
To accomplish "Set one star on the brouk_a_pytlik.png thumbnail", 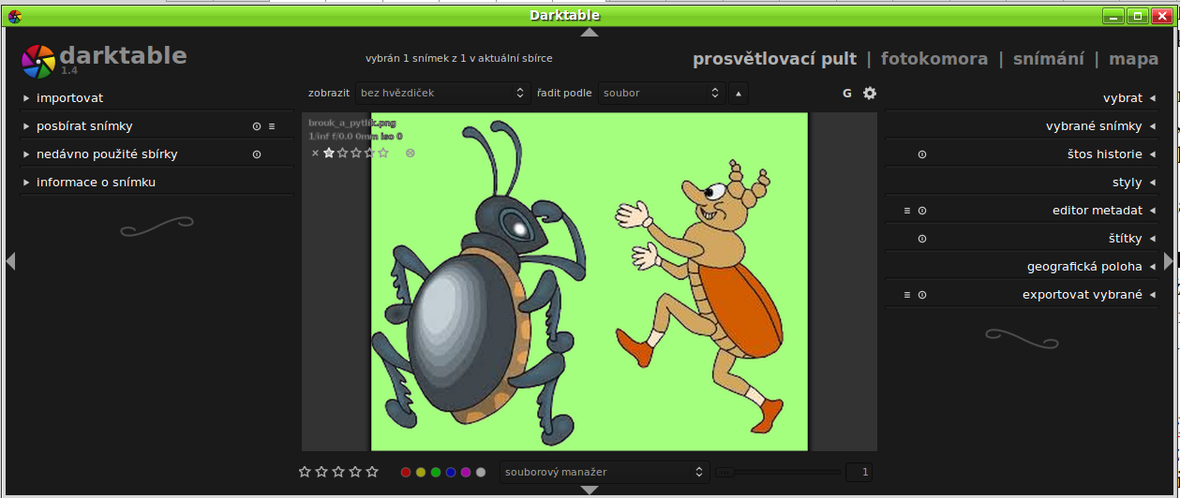I will [329, 153].
